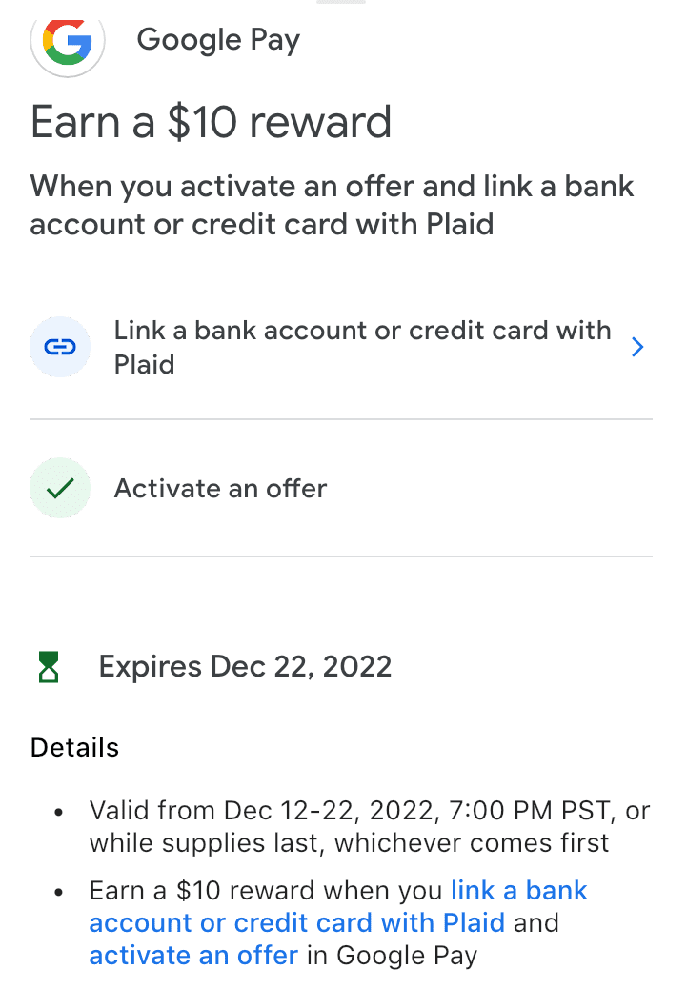The height and width of the screenshot is (990, 687).
Task: Click the Valid from Dec 12-22 bullet text
Action: (369, 811)
